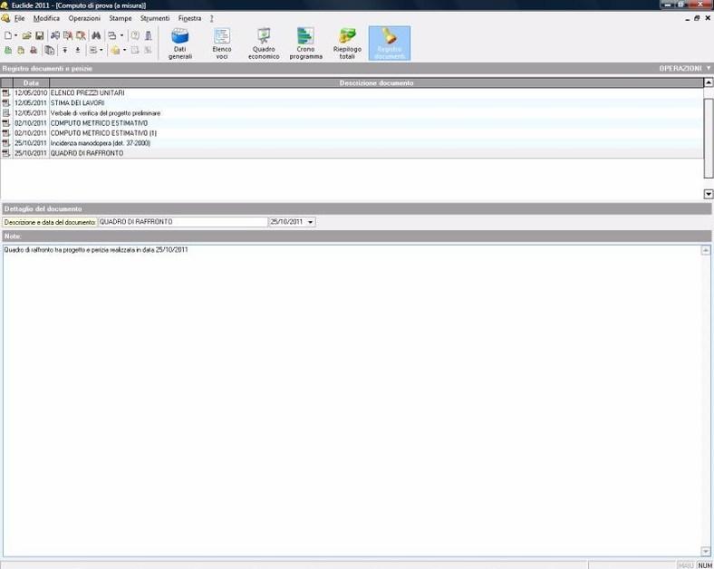The image size is (714, 569).
Task: Select the Registro documenti toolbar button
Action: click(x=389, y=43)
